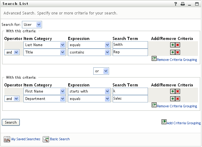
Task: Add criteria after the Department row
Action: tap(173, 99)
